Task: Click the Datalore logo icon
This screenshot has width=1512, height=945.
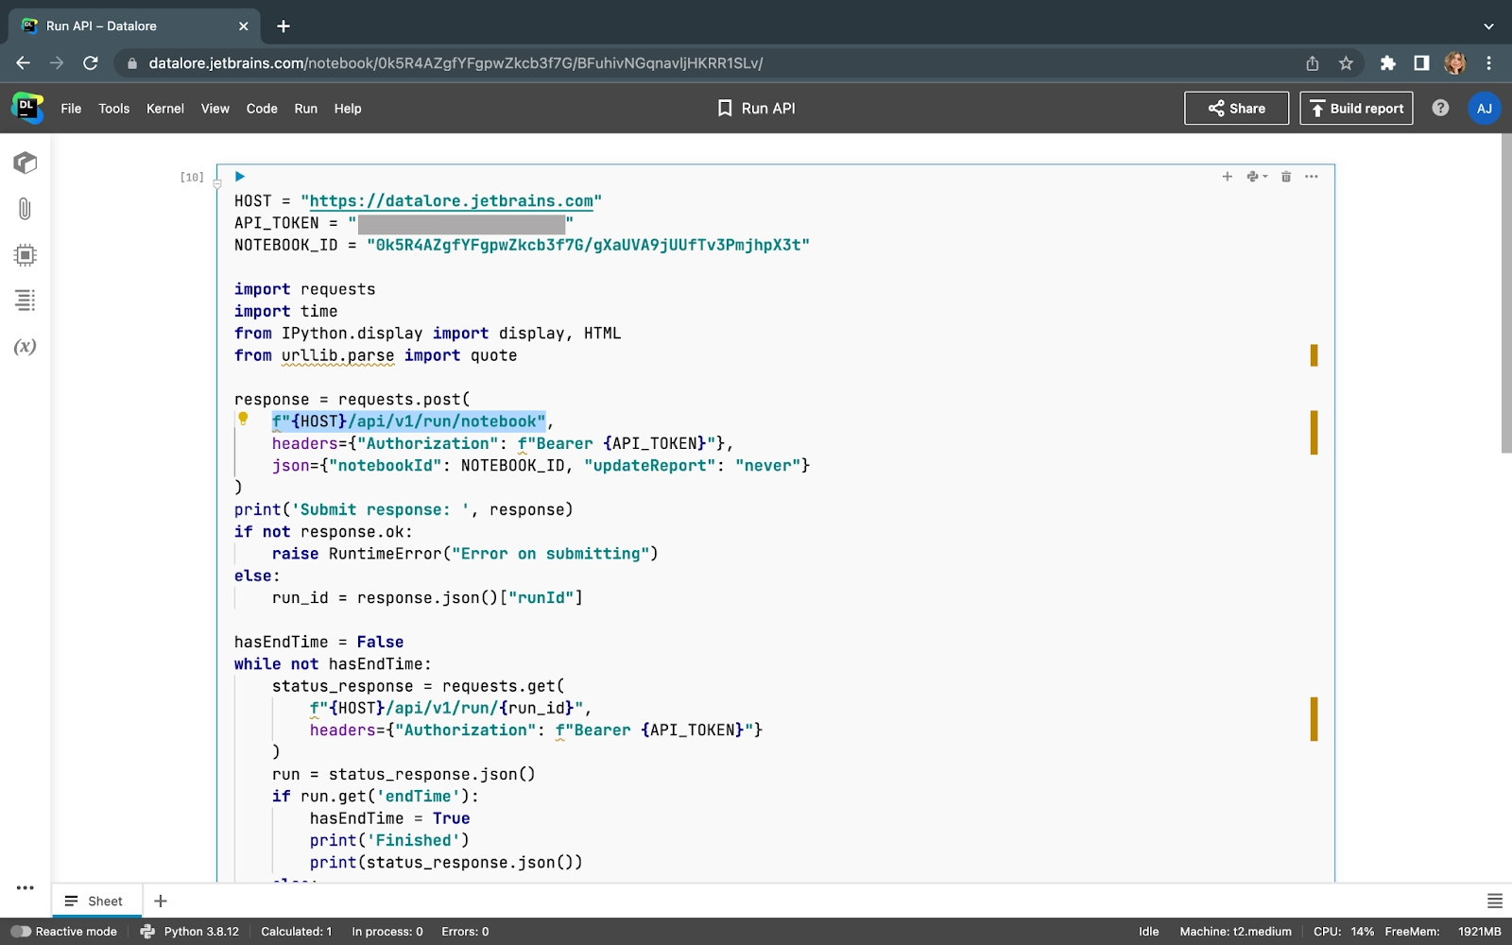Action: pyautogui.click(x=26, y=108)
